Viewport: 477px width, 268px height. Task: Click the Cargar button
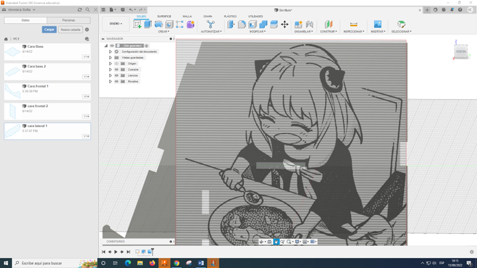(x=49, y=30)
